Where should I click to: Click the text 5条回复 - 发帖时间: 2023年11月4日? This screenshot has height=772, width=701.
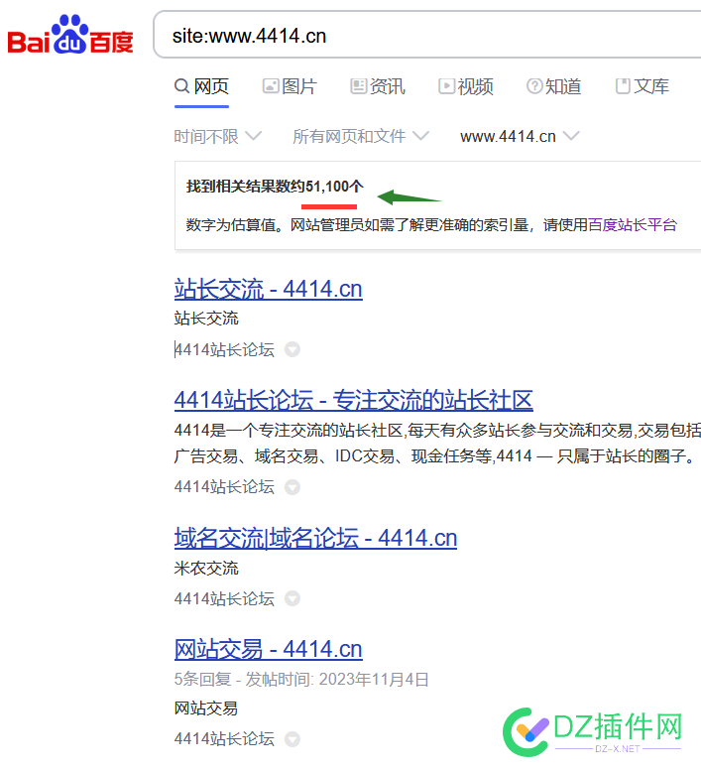[x=301, y=680]
